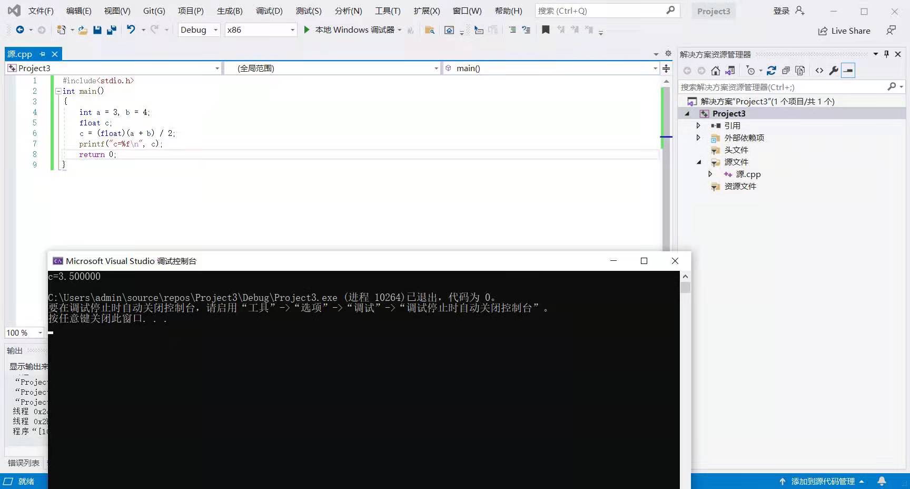The width and height of the screenshot is (910, 489).
Task: Toggle Preview Selected Items button
Action: click(x=848, y=71)
